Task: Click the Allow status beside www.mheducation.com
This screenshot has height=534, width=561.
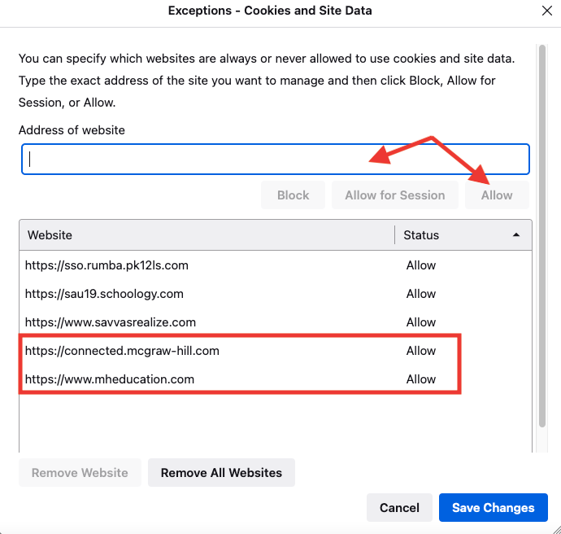Action: pyautogui.click(x=421, y=379)
